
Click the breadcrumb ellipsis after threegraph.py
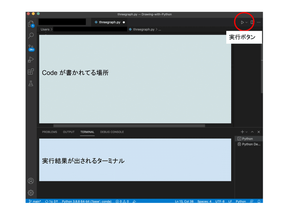click(160, 30)
